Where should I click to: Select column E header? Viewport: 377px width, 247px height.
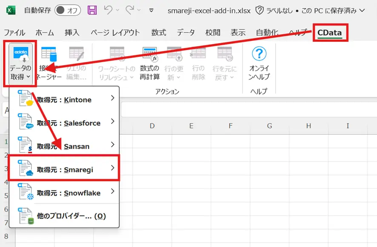[191, 126]
